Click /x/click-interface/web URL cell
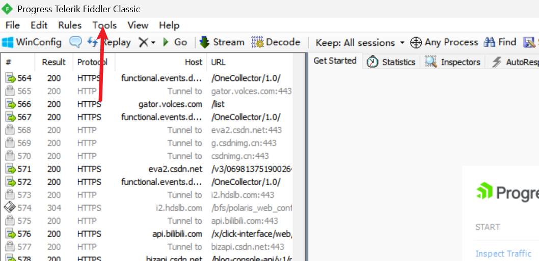Image resolution: width=539 pixels, height=261 pixels. (x=252, y=234)
